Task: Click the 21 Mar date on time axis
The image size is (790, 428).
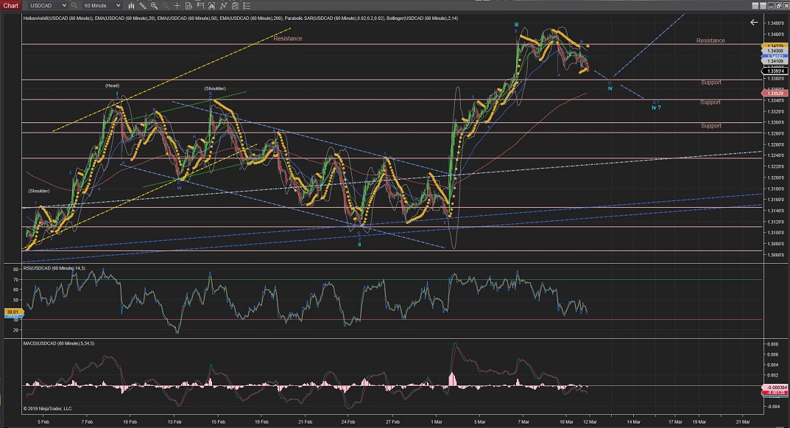Action: coord(743,421)
